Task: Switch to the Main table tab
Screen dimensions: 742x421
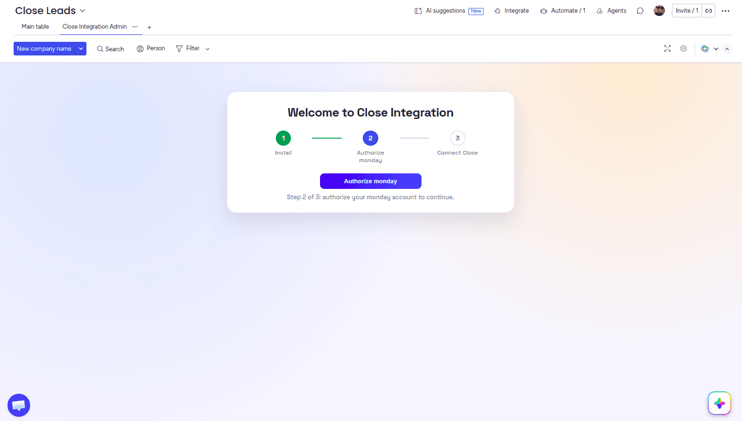Action: point(35,27)
